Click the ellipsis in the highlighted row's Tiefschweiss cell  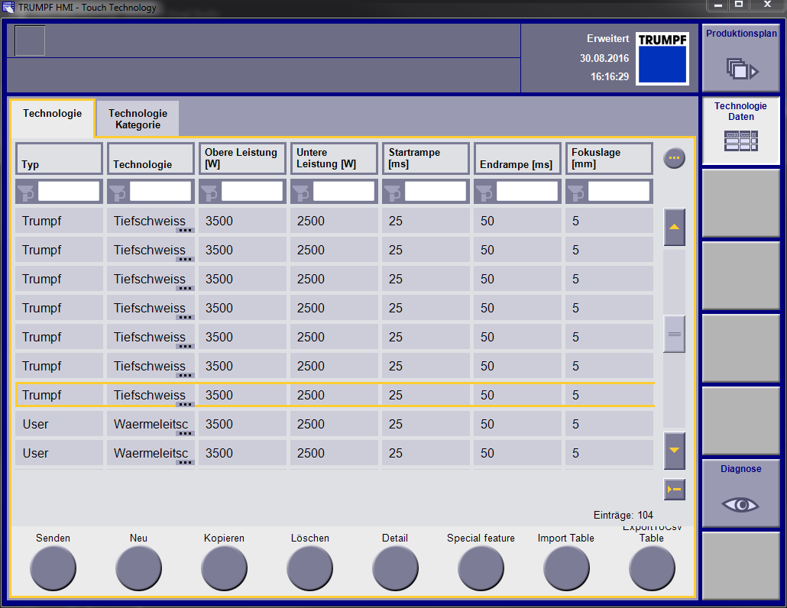tap(185, 404)
